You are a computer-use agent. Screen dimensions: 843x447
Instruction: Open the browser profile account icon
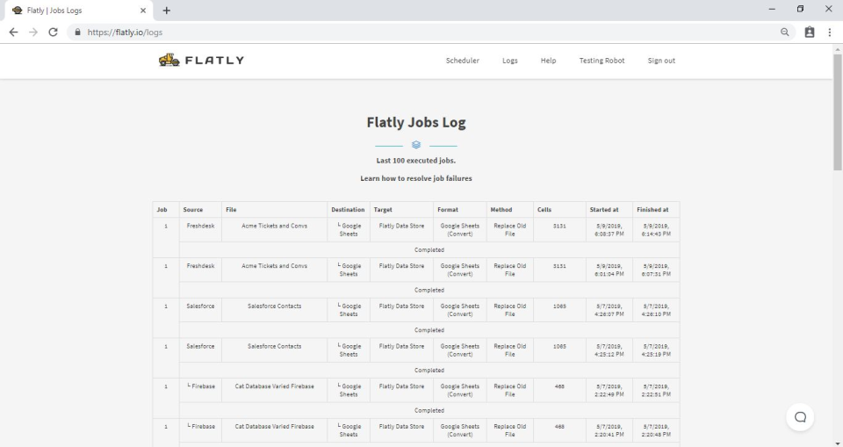pyautogui.click(x=809, y=32)
